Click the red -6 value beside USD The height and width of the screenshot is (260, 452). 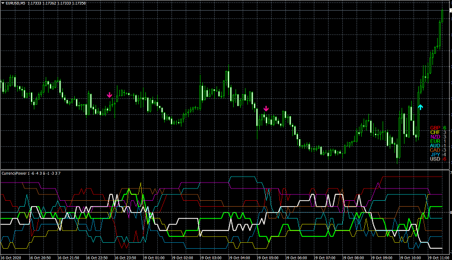point(444,159)
